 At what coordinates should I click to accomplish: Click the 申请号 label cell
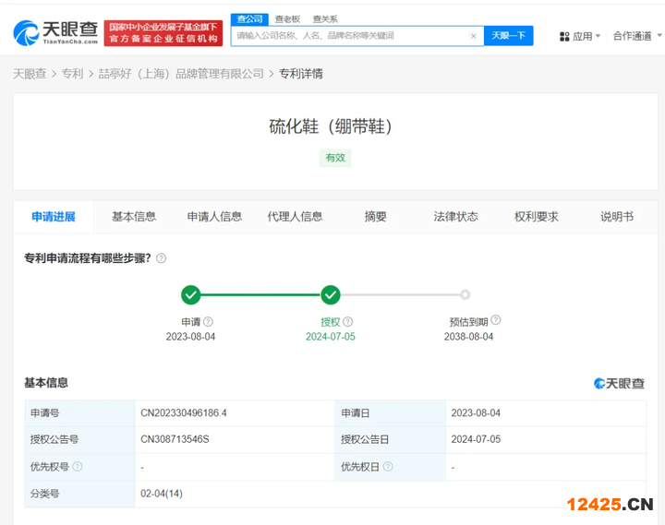79,412
